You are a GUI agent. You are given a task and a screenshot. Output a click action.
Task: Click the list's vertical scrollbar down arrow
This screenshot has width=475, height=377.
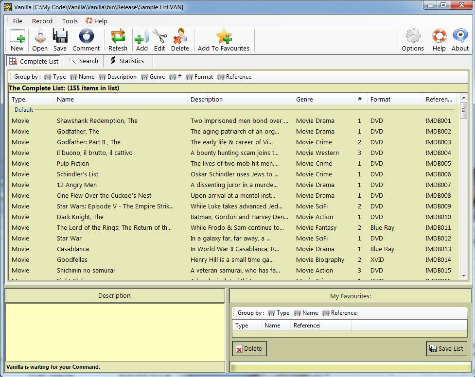point(464,276)
